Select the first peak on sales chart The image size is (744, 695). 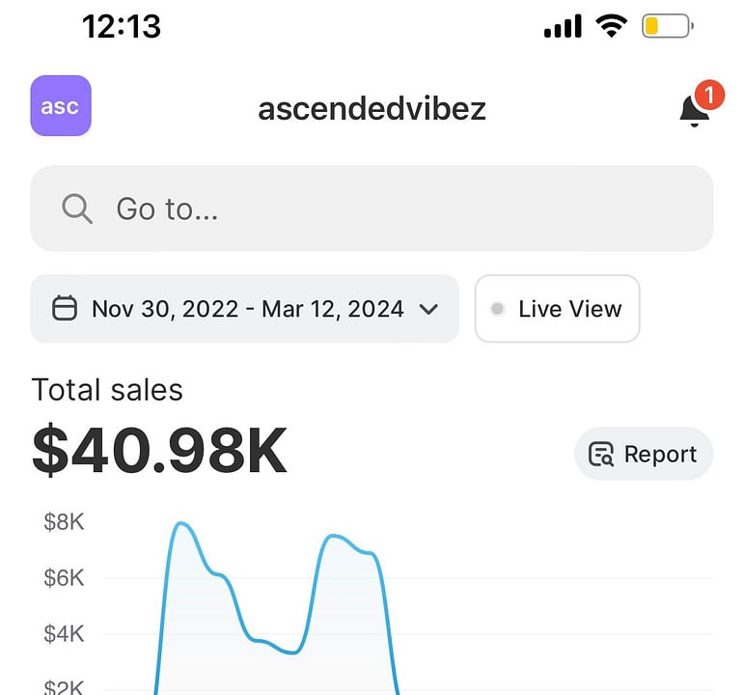pos(180,524)
